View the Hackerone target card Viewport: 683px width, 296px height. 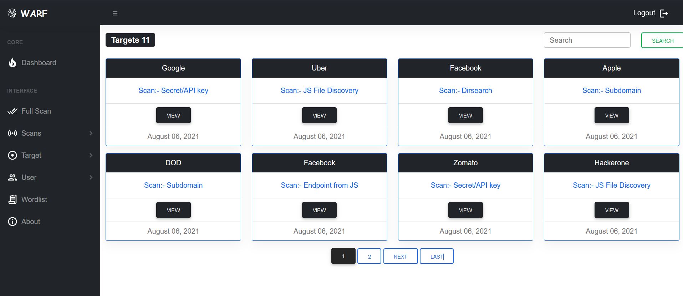point(612,210)
